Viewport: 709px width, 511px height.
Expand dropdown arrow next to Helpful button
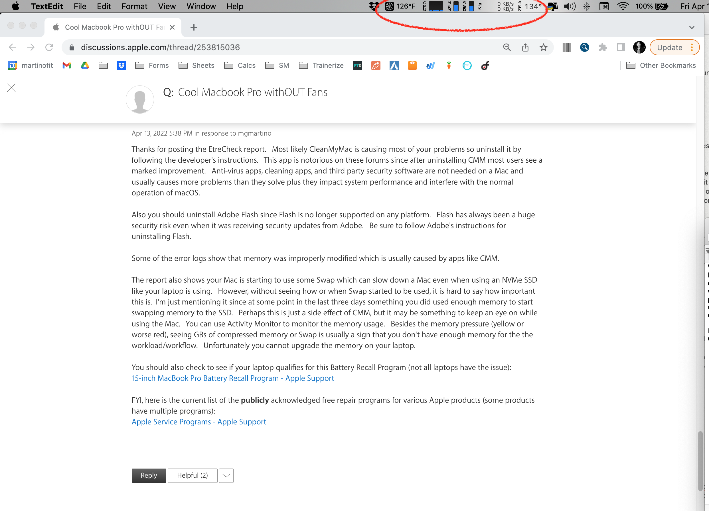(226, 475)
